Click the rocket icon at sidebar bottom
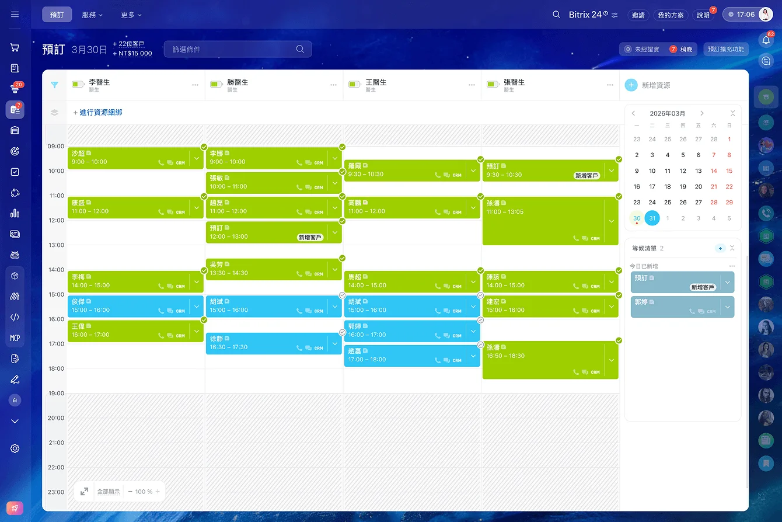 15,508
